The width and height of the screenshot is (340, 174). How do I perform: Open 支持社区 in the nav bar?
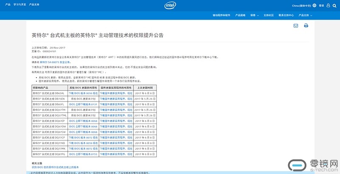(269, 15)
